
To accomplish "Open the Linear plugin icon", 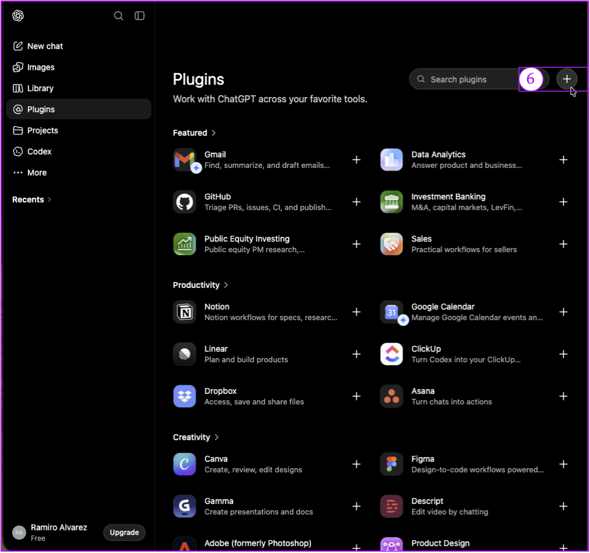I will coord(185,354).
